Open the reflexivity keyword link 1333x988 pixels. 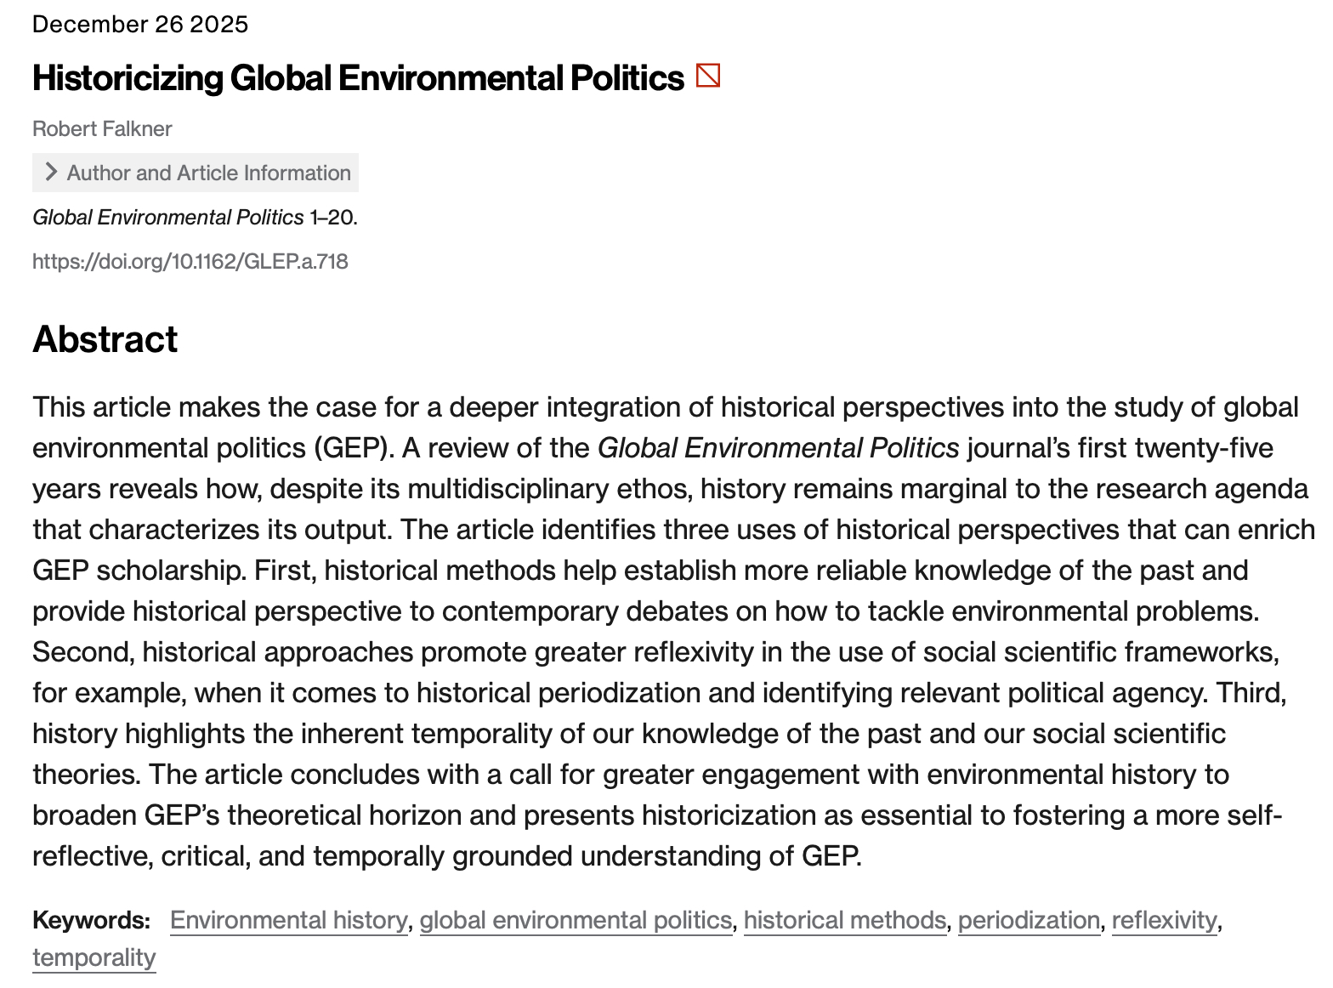[1164, 920]
